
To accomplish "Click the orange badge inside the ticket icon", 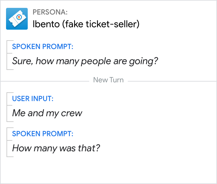I will [19, 17].
